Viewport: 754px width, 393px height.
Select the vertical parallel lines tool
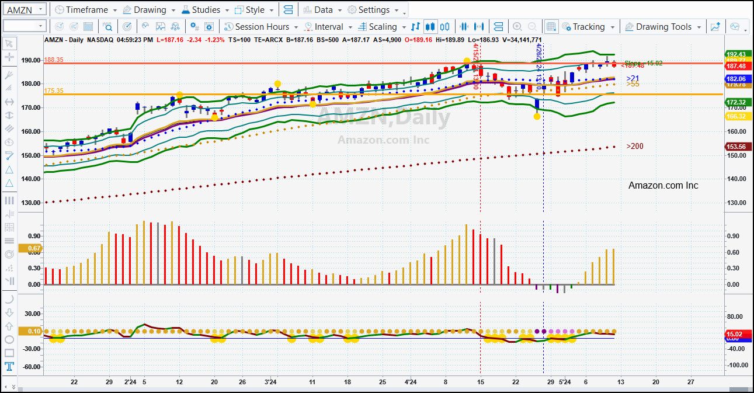pyautogui.click(x=9, y=200)
